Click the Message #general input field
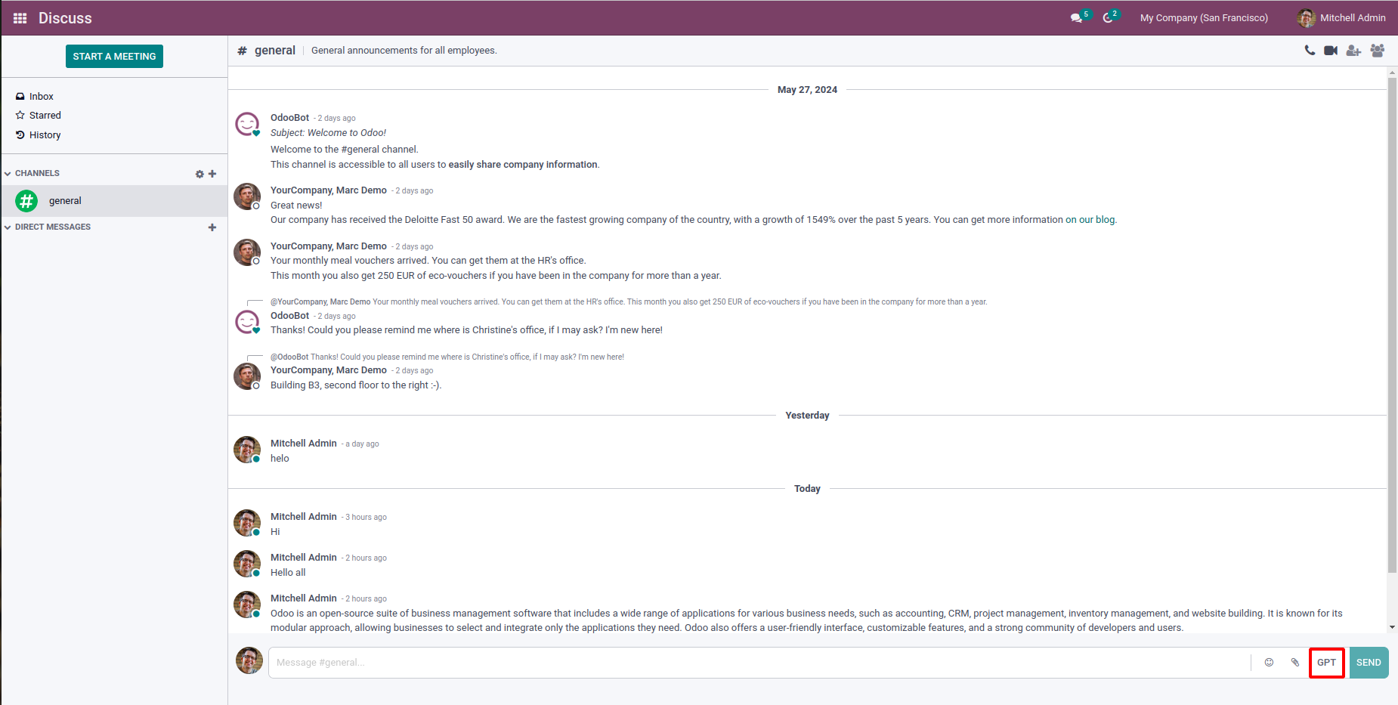Viewport: 1398px width, 705px height. (759, 663)
